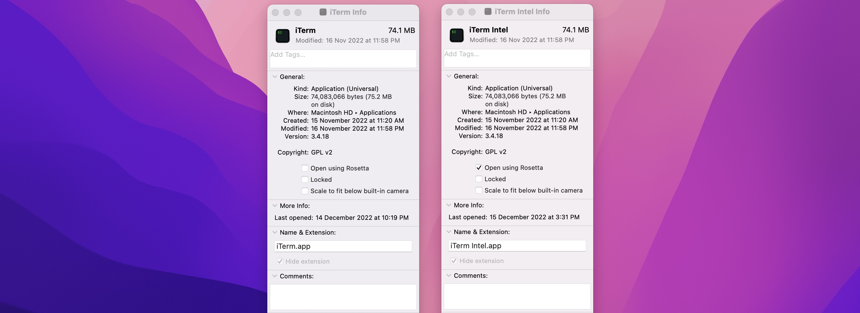Click the bold 'iTerm Intel' name in header
860x313 pixels.
[488, 30]
